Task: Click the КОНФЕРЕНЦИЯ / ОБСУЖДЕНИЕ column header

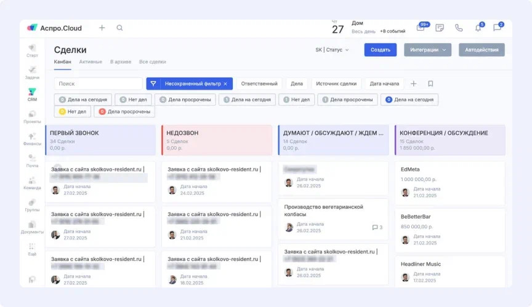Action: pos(450,140)
